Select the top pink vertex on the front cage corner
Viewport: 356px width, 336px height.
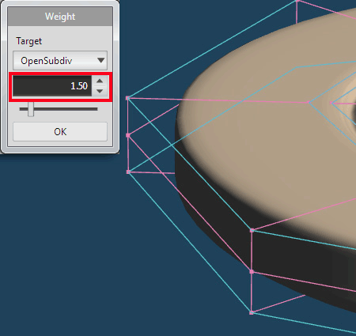252,231
